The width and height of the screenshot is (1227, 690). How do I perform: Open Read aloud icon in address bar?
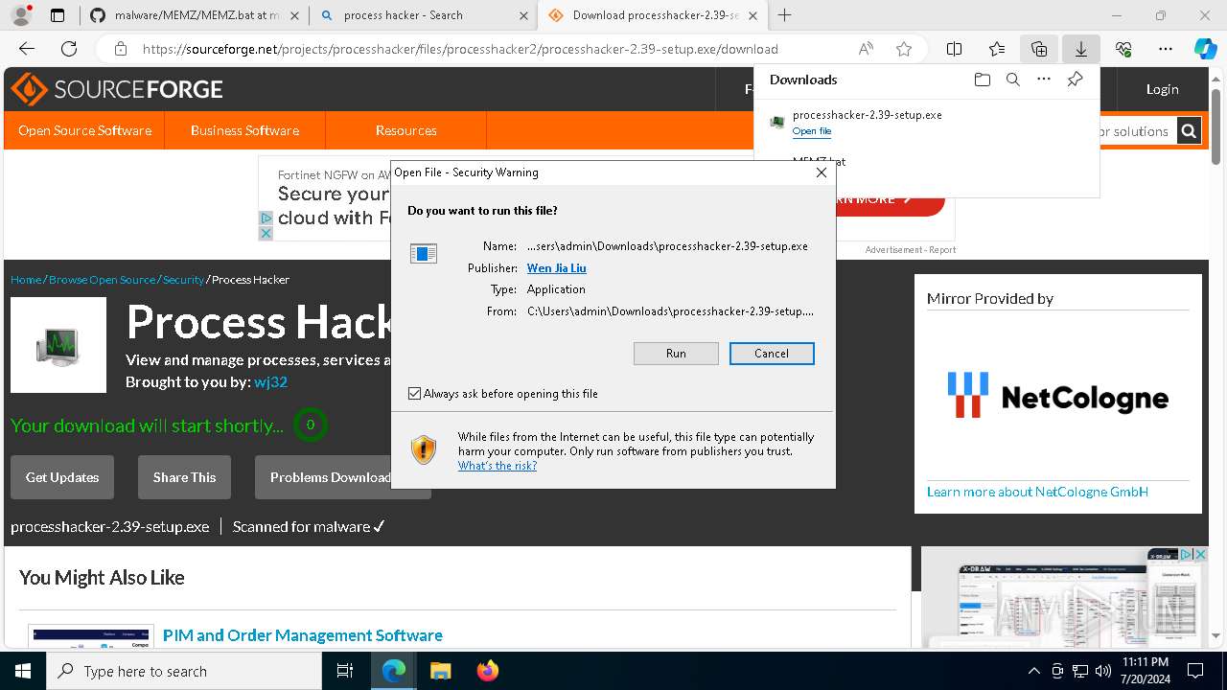pos(867,49)
